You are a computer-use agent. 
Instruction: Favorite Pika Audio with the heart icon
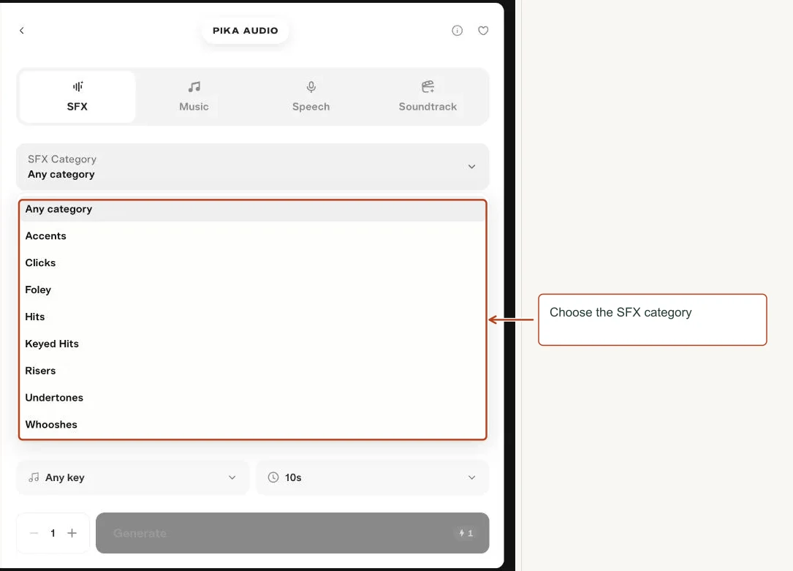483,31
